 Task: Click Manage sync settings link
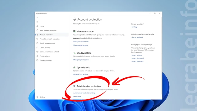tap(81, 45)
